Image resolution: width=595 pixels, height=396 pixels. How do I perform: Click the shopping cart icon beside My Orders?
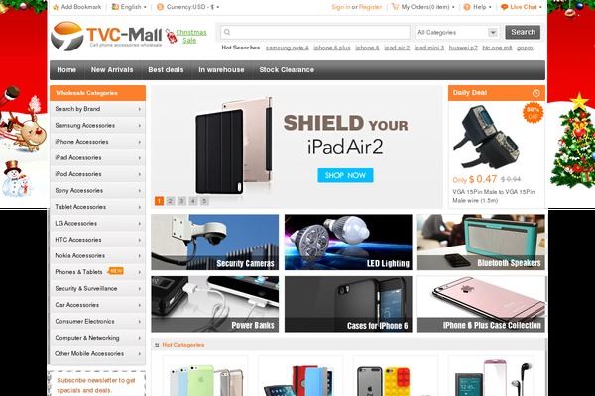click(x=395, y=7)
